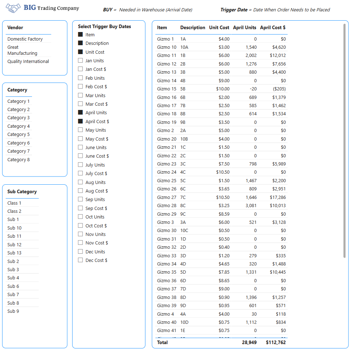Select Class 1 sub category
The image size is (352, 353).
click(14, 203)
